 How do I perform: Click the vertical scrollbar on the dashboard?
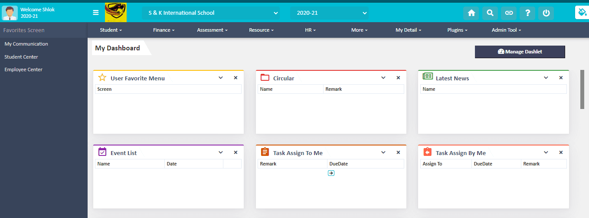tap(582, 89)
